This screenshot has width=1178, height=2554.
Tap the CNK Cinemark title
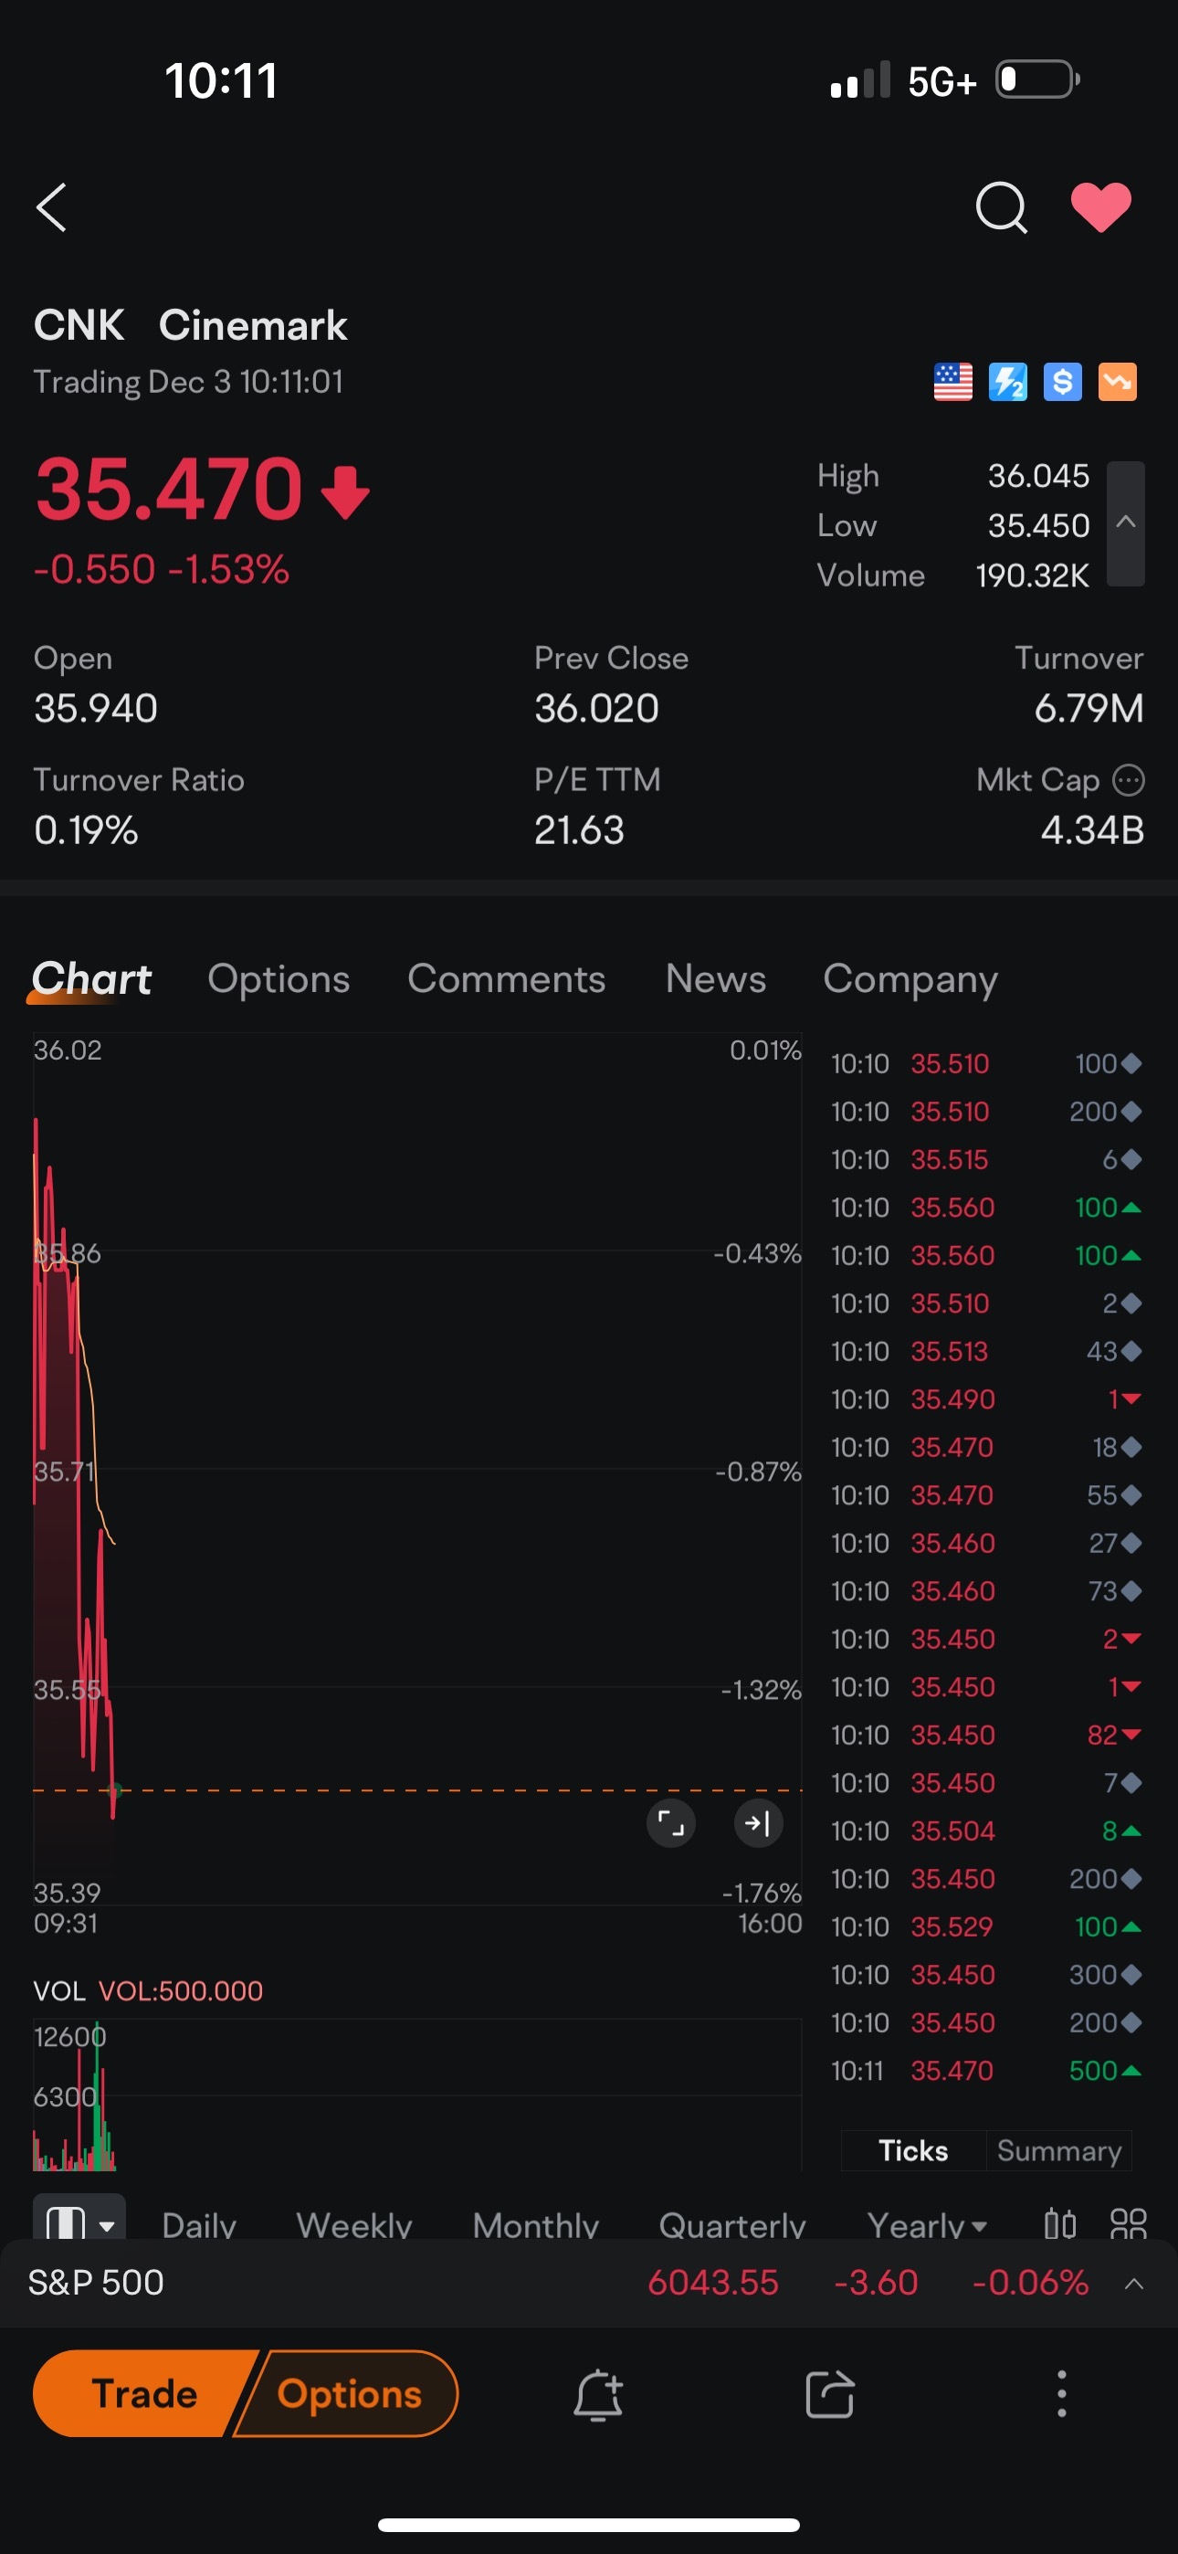(190, 325)
